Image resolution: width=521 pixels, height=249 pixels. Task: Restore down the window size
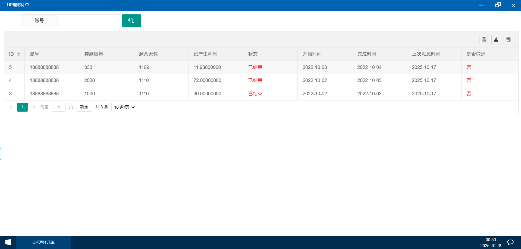click(x=498, y=5)
